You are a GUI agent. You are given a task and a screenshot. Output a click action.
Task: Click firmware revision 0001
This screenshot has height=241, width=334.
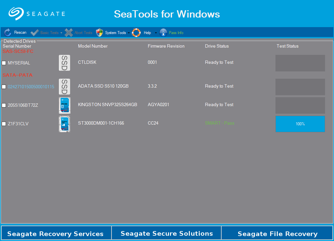pos(152,62)
